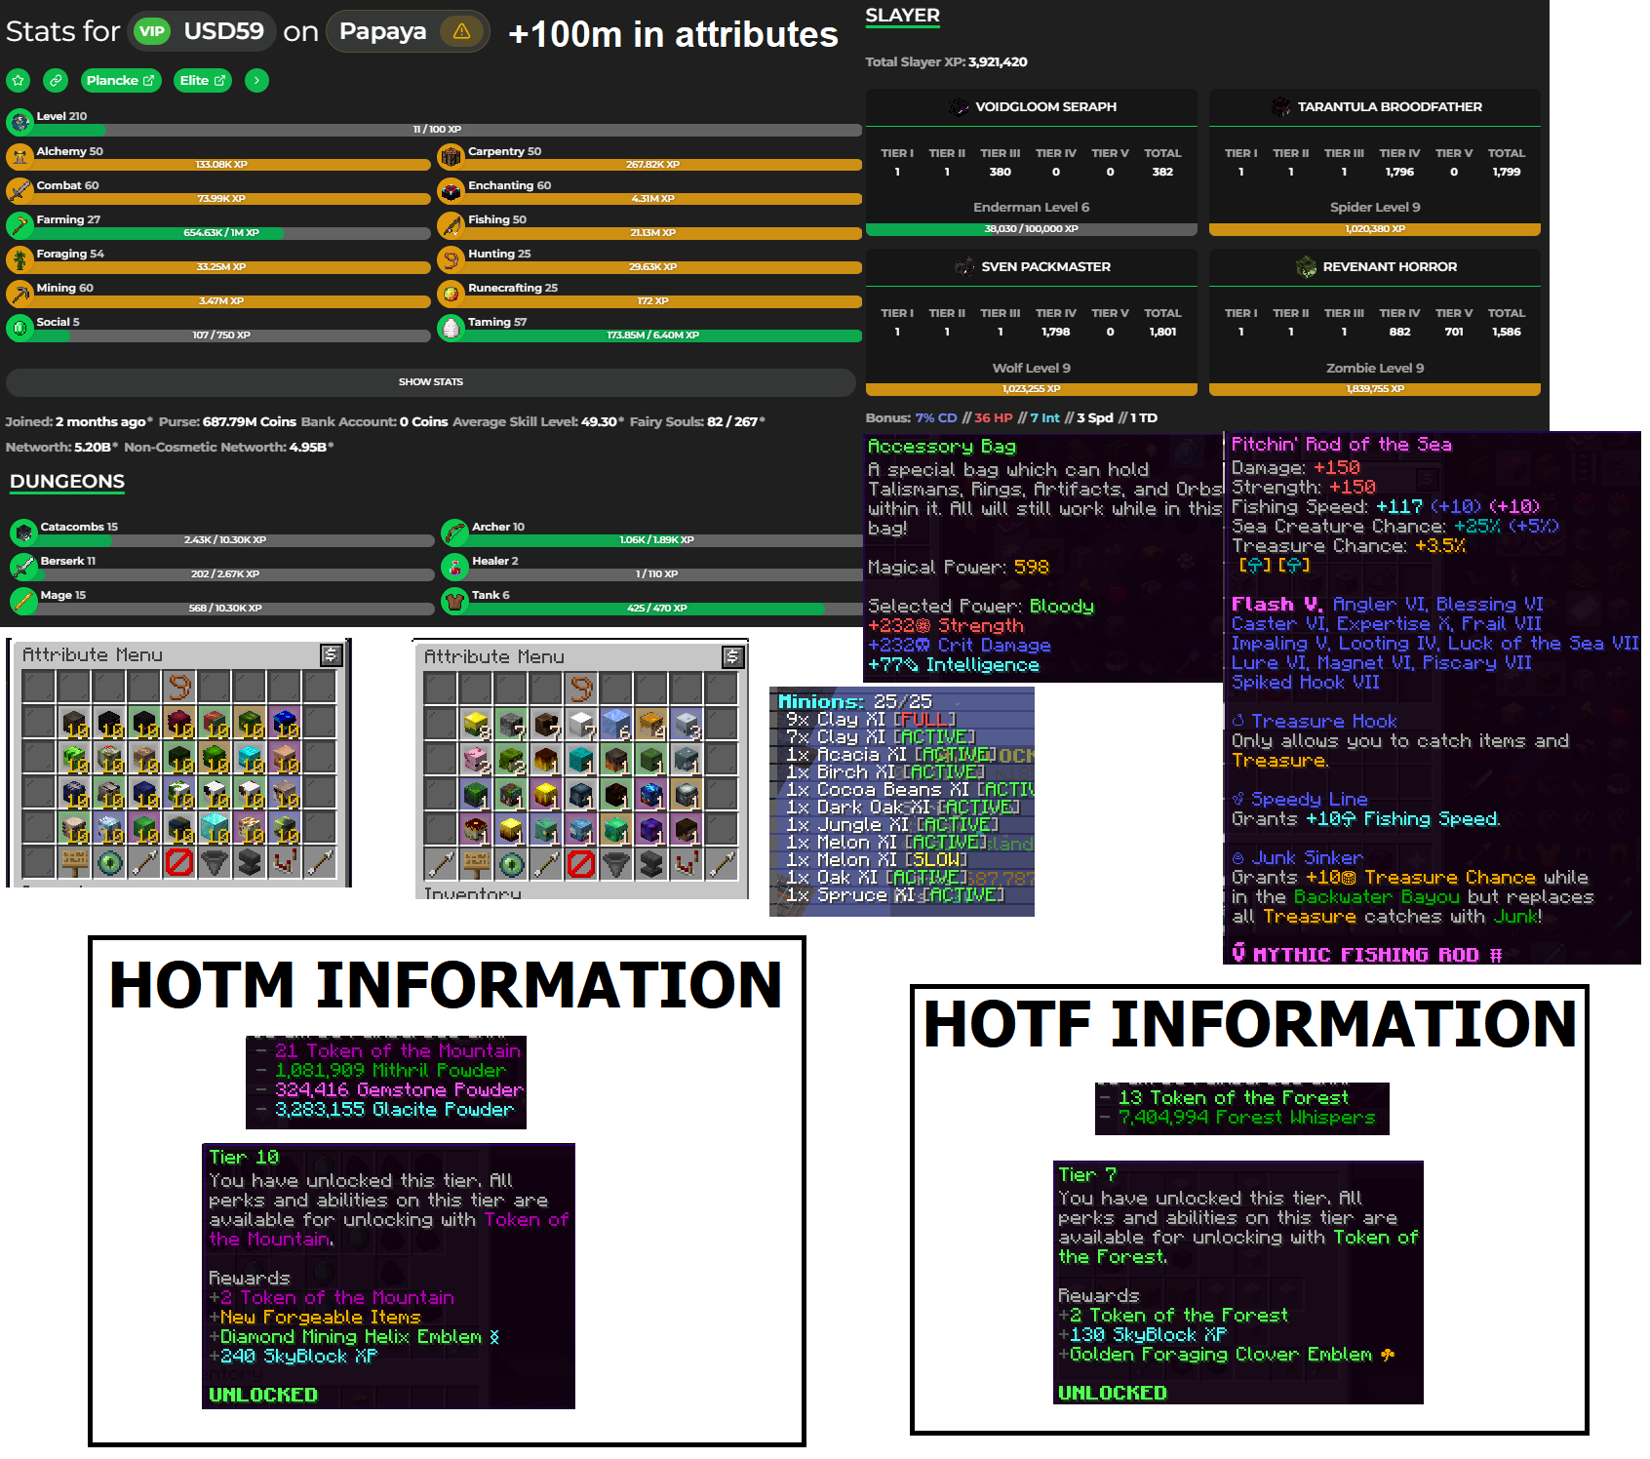The height and width of the screenshot is (1459, 1650).
Task: Select the anvil icon in left Attribute Menu
Action: 250,862
